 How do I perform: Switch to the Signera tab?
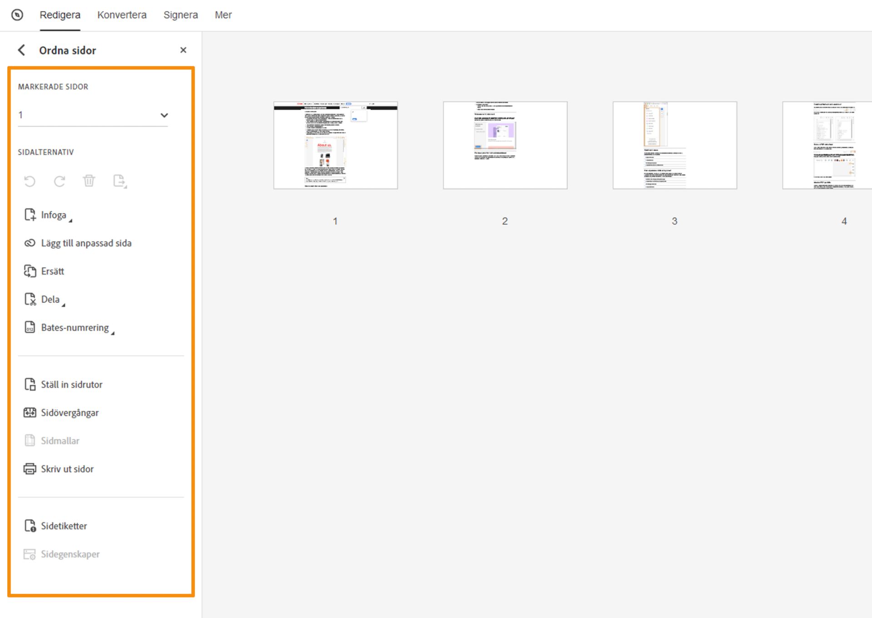[180, 15]
